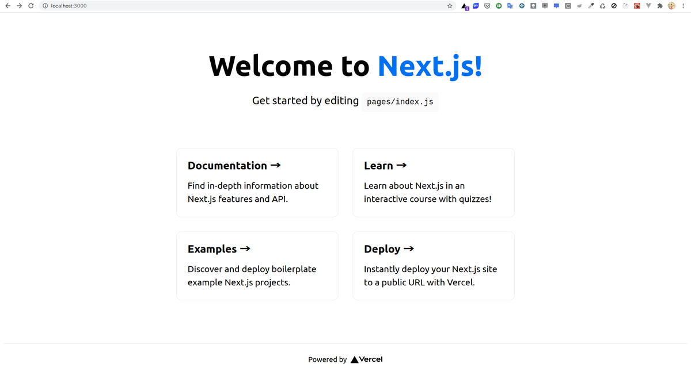Open the recycle arrows extension icon
The image size is (691, 375).
602,6
